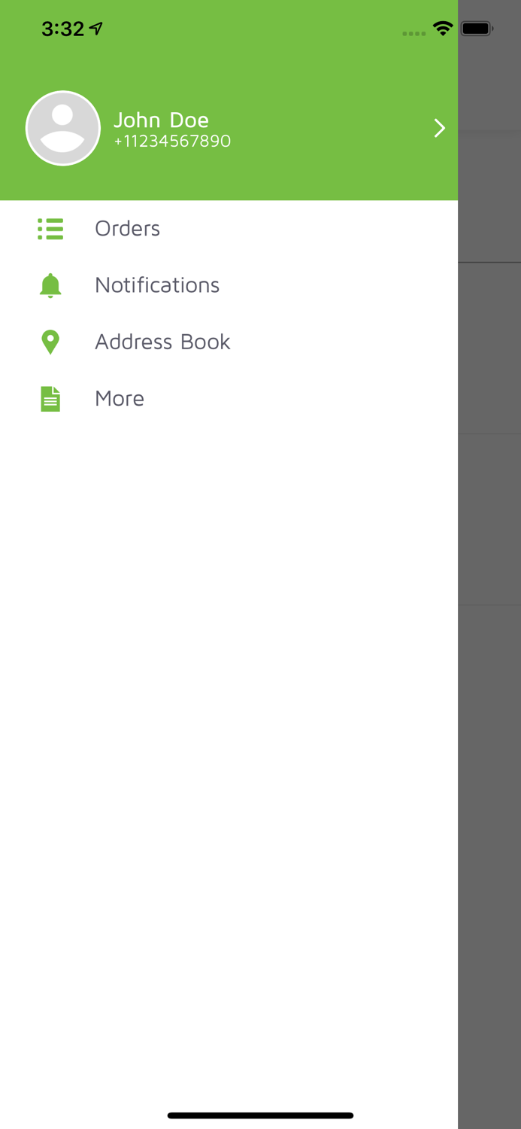The width and height of the screenshot is (521, 1129).
Task: Tap the 3:32 clock in the status bar
Action: (x=62, y=29)
